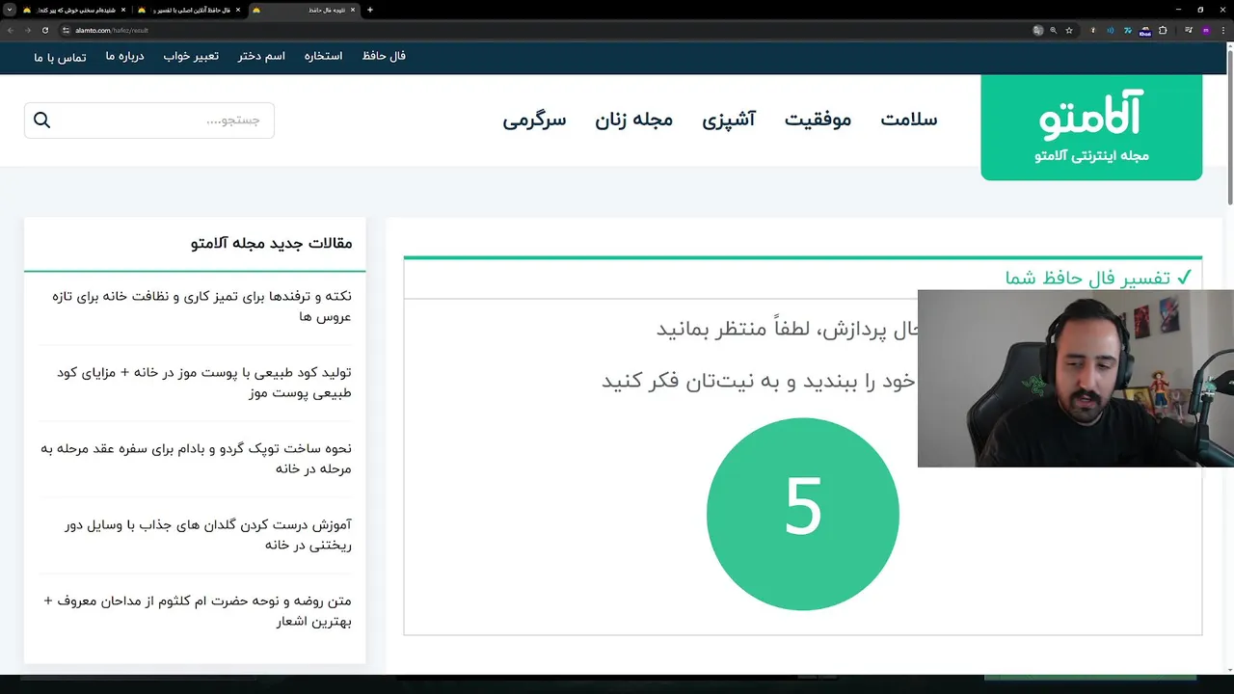The image size is (1234, 694).
Task: Close the 'فال حافظ آنلاین اصلی' tab
Action: click(238, 10)
